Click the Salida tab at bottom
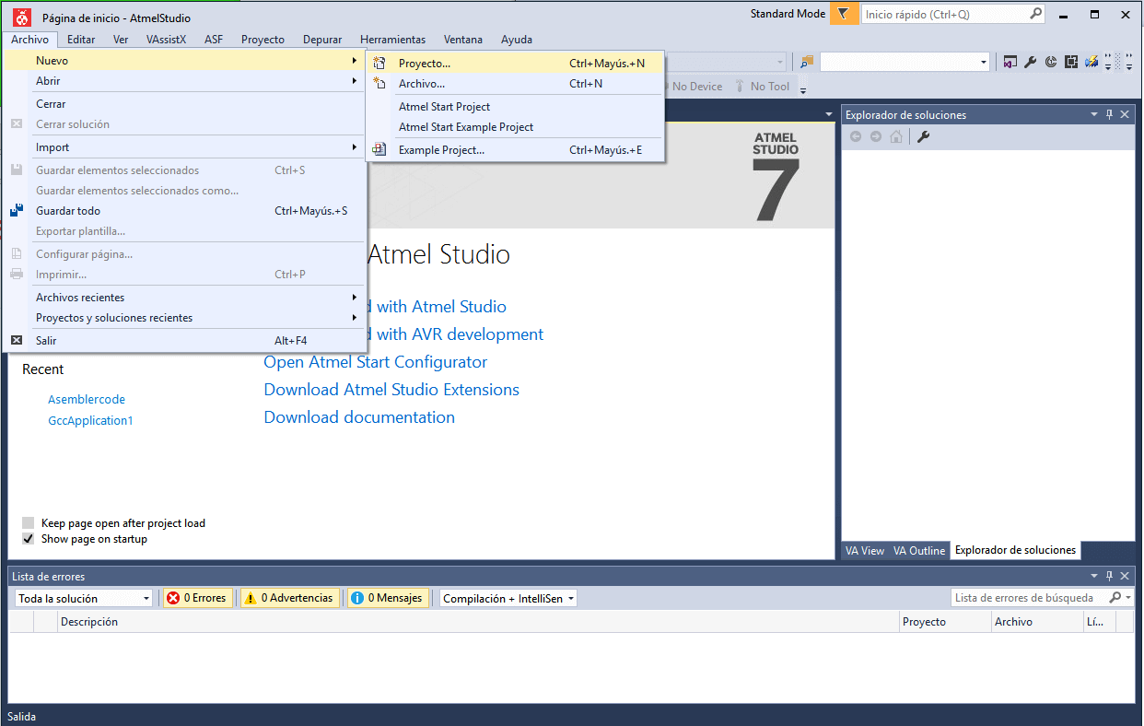Screen dimensions: 1144x726 22,716
